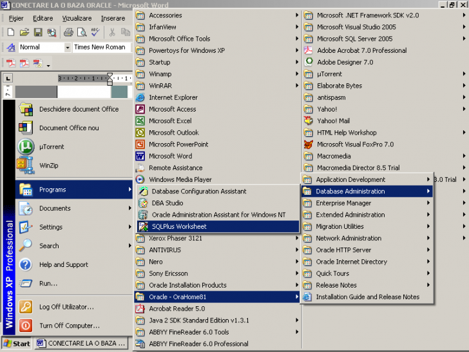Image resolution: width=469 pixels, height=352 pixels.
Task: Click Document Office nou
Action: click(74, 128)
